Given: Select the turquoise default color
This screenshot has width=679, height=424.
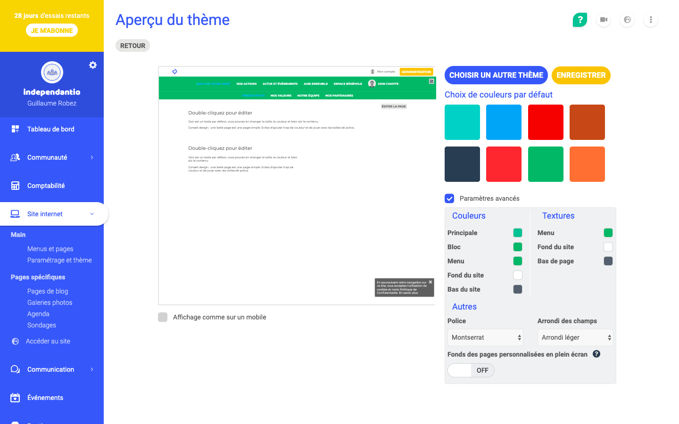Looking at the screenshot, I should (462, 122).
